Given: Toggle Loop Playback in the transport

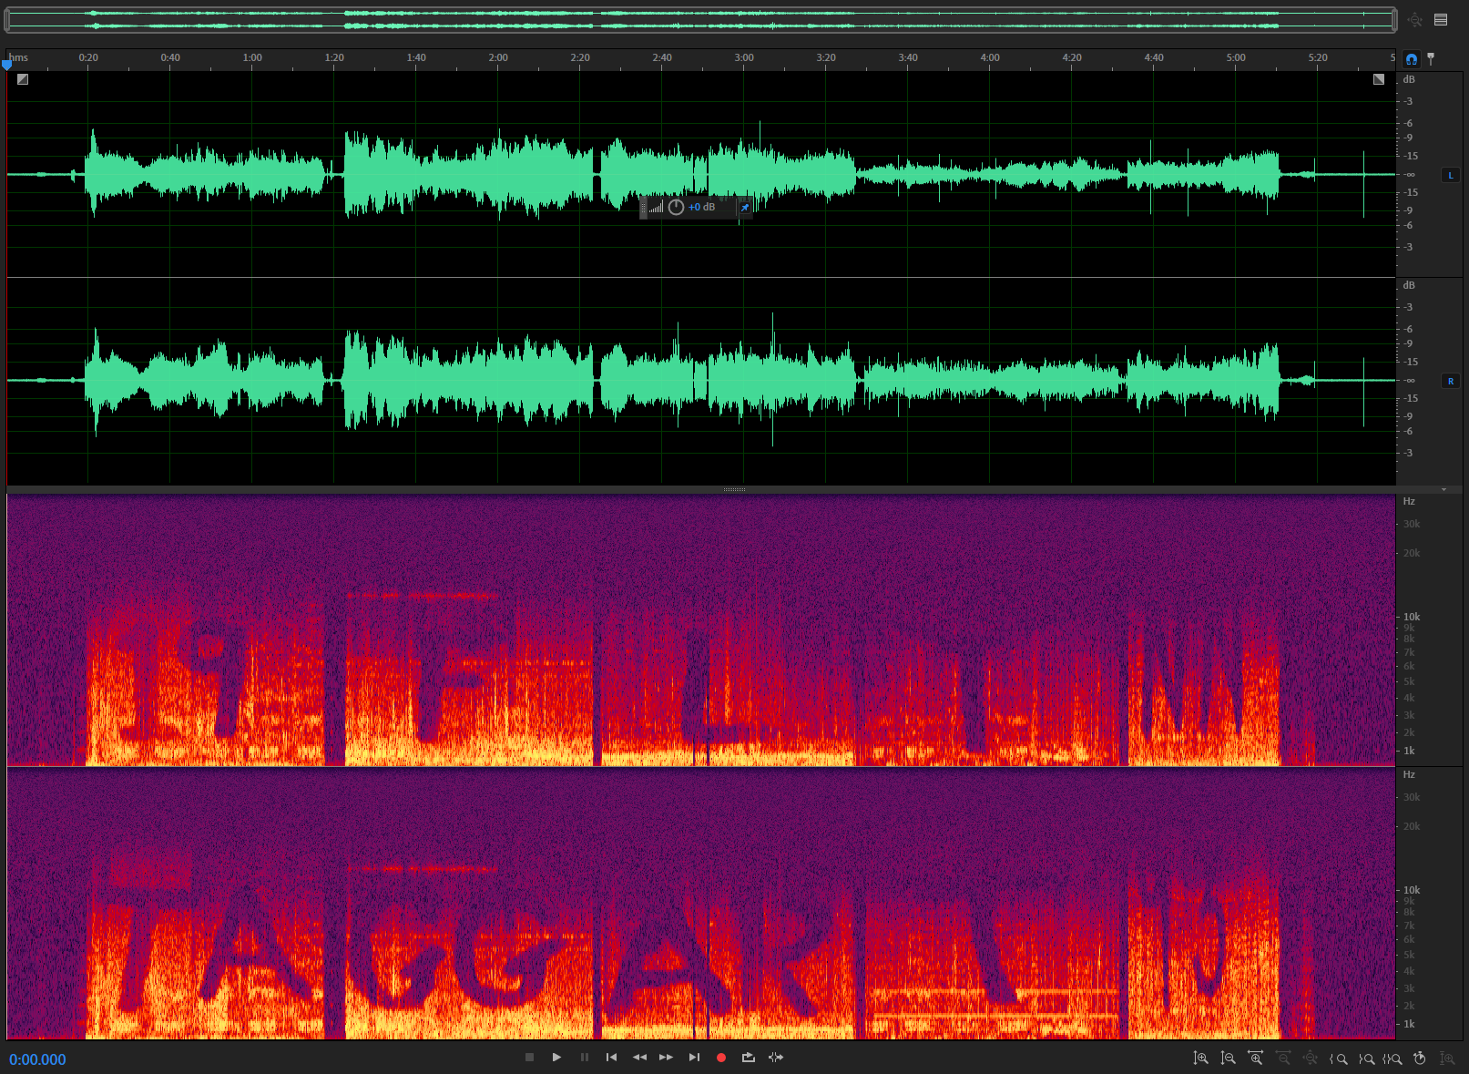Looking at the screenshot, I should click(749, 1058).
